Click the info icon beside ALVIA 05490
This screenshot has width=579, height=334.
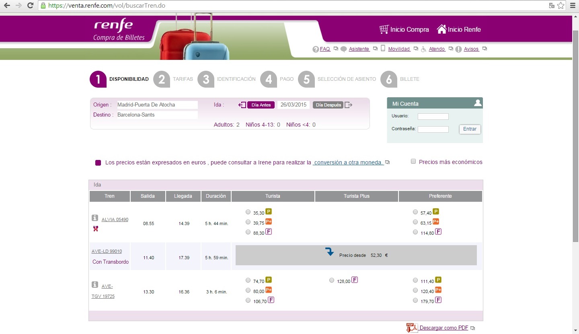95,218
